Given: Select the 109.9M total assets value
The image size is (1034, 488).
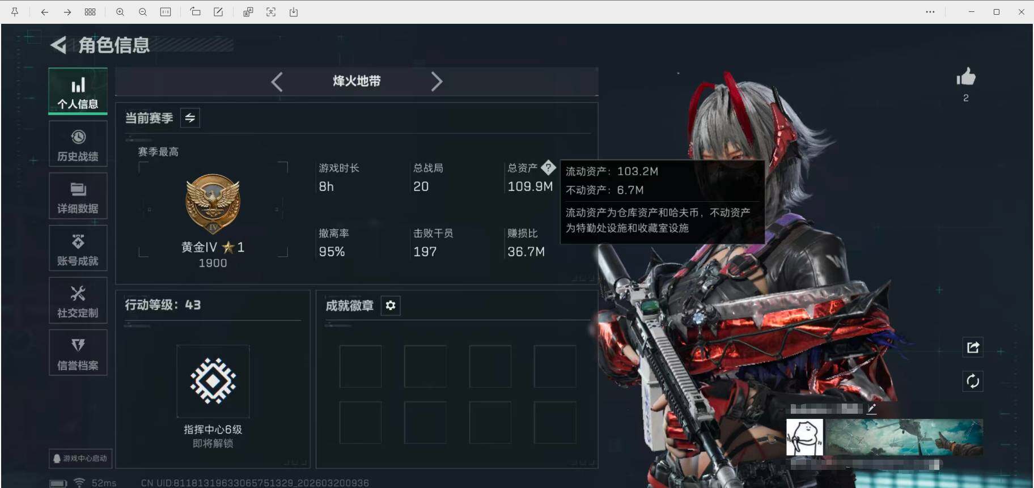Looking at the screenshot, I should click(530, 186).
